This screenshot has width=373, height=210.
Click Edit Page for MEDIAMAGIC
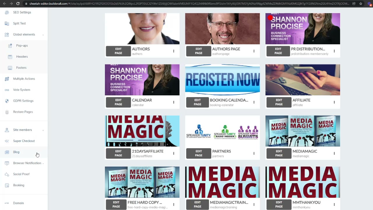(x=279, y=153)
